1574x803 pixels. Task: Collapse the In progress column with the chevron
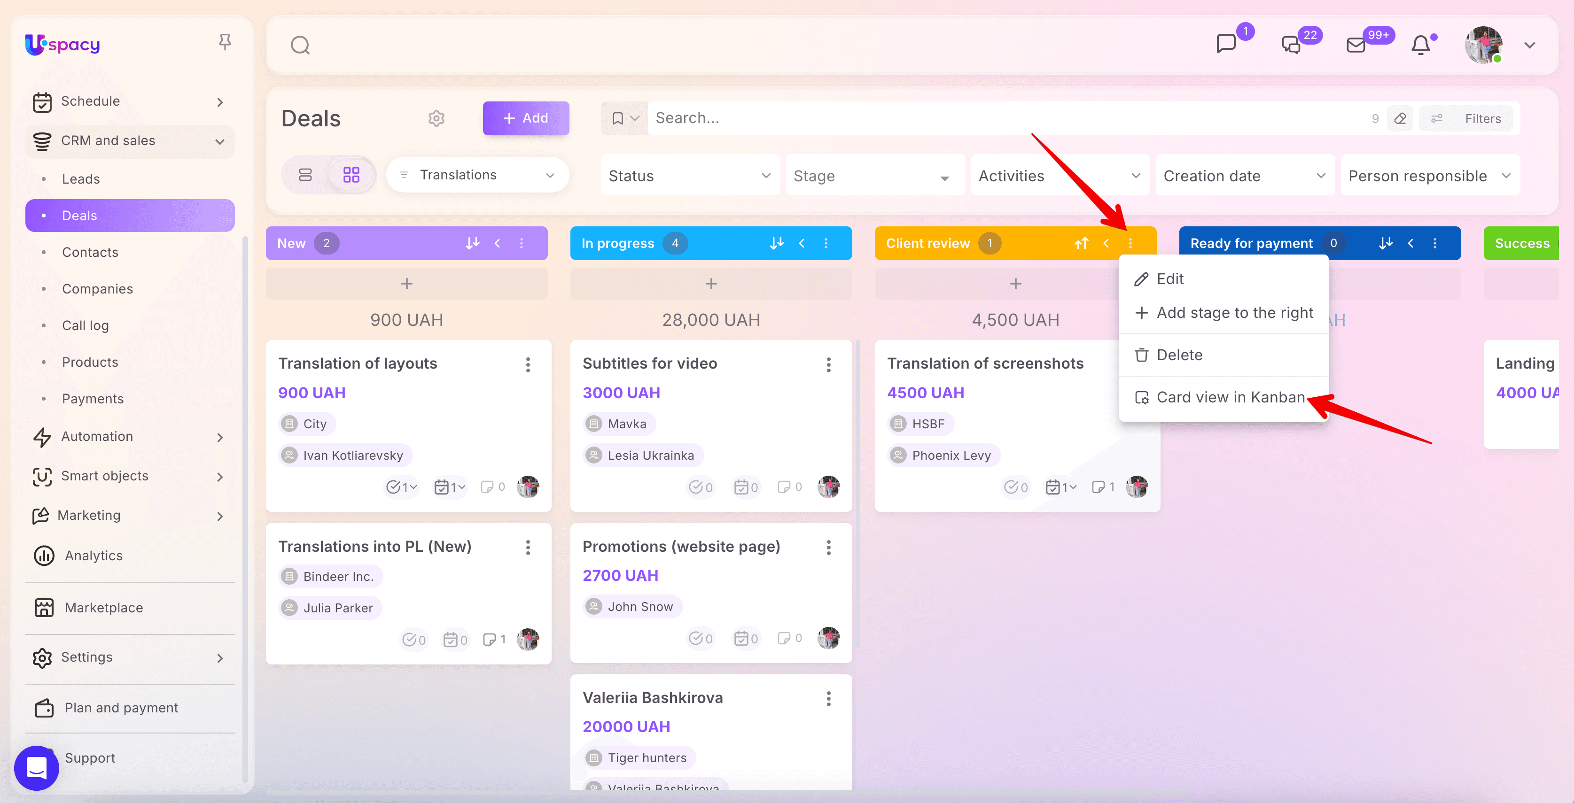802,243
